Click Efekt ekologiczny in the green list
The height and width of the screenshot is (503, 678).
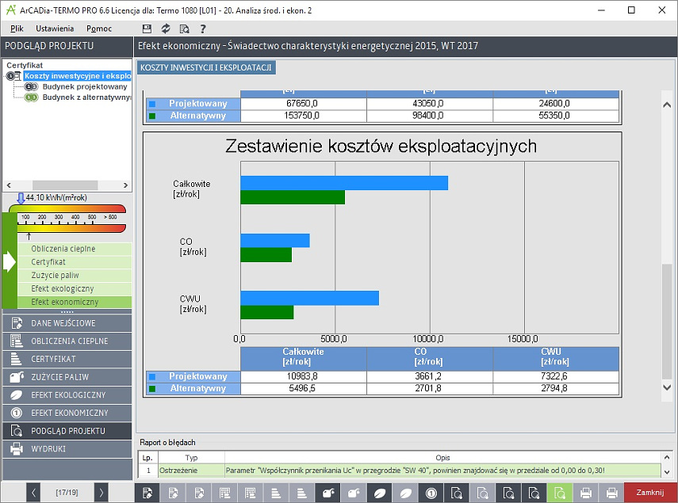pos(75,289)
